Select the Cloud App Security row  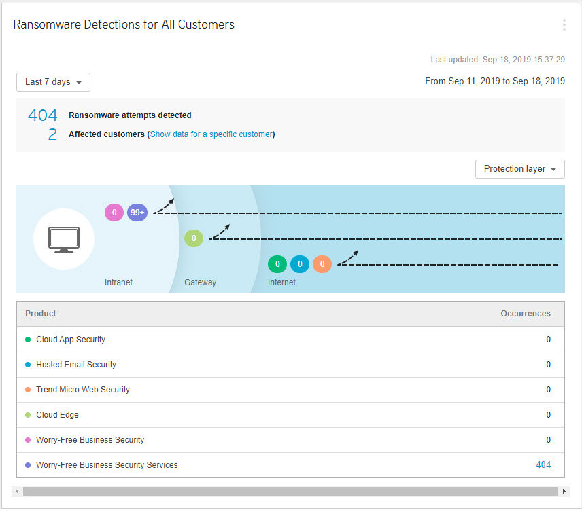(x=71, y=340)
